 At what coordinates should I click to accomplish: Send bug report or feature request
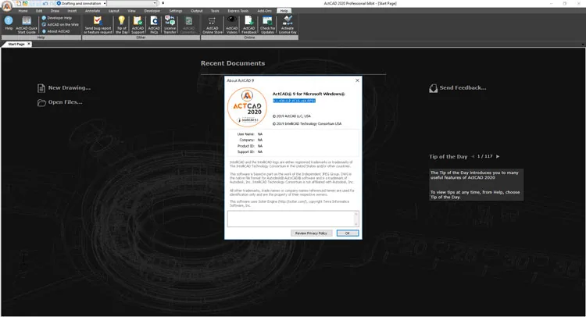pyautogui.click(x=98, y=25)
